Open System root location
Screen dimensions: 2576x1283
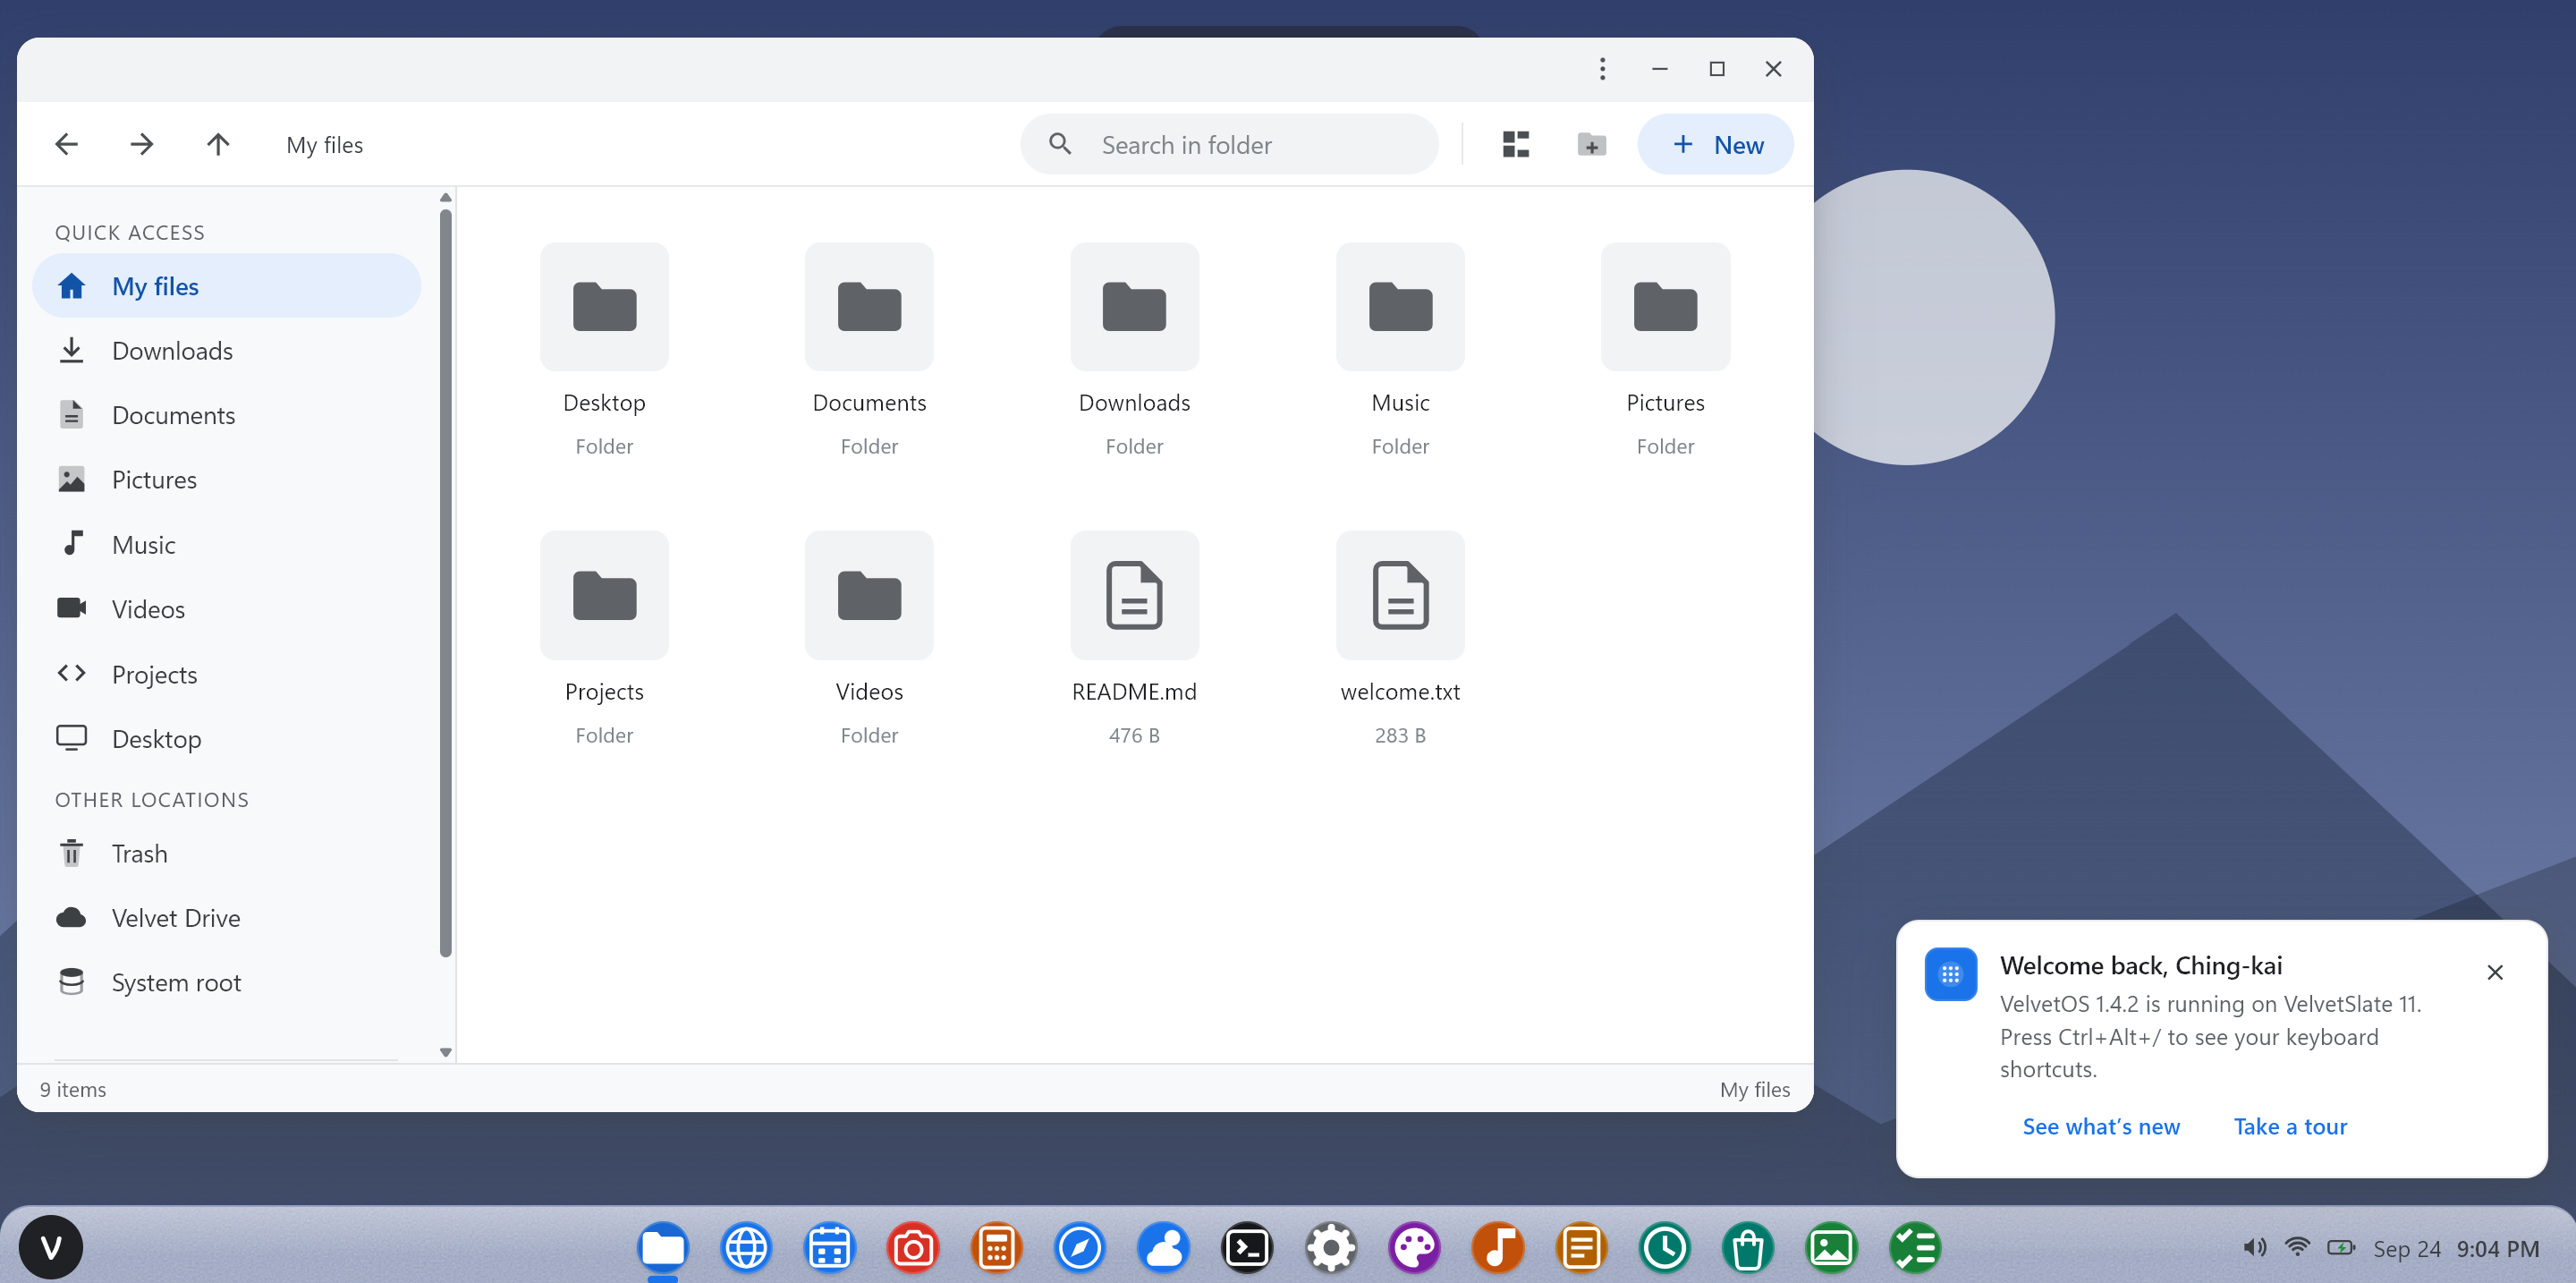[x=226, y=982]
